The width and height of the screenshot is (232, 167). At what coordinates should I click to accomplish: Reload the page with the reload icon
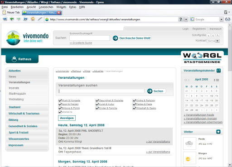(x=33, y=19)
